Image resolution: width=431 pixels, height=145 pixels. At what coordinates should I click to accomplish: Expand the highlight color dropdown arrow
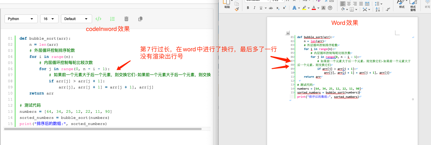click(309, 8)
